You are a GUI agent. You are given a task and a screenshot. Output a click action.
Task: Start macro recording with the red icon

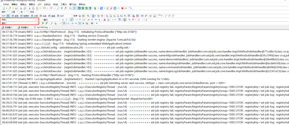(122, 8)
